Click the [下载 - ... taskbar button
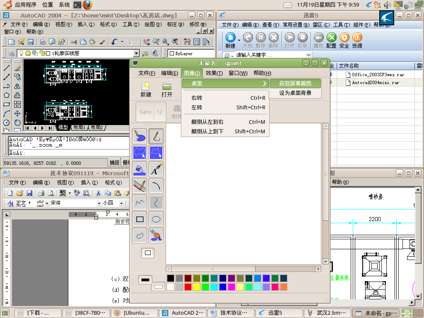Image resolution: width=424 pixels, height=318 pixels. [38, 313]
